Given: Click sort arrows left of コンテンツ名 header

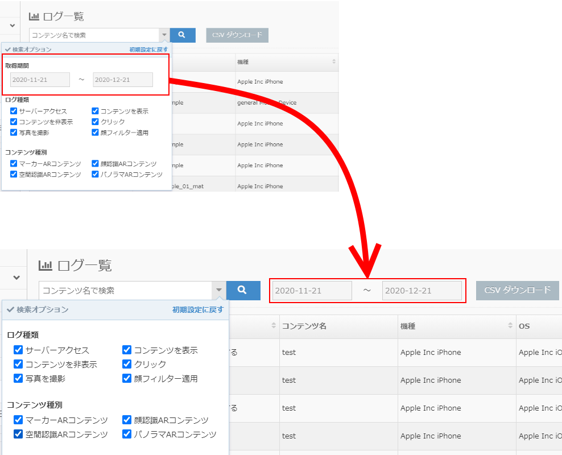Looking at the screenshot, I should pos(274,326).
